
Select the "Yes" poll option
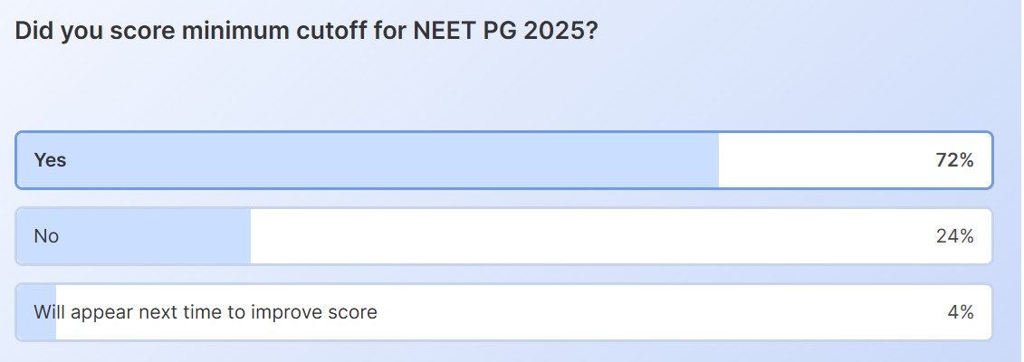pos(503,160)
